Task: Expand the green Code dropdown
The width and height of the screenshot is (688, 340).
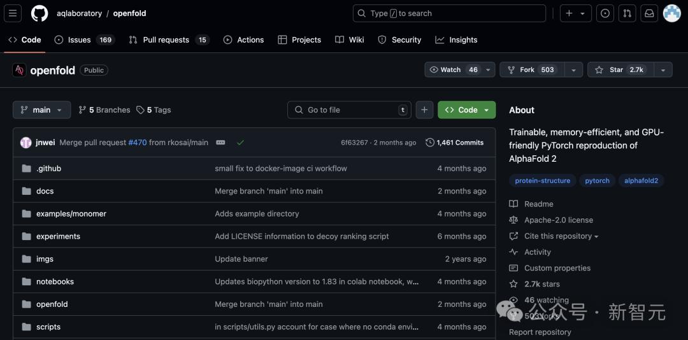Action: pos(466,110)
